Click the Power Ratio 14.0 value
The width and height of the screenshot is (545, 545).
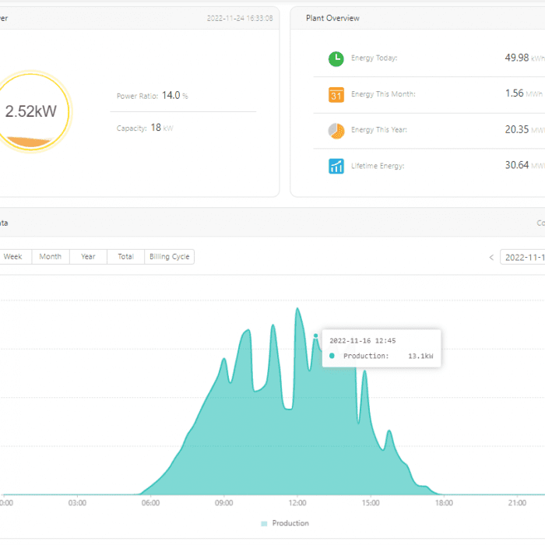pos(171,96)
